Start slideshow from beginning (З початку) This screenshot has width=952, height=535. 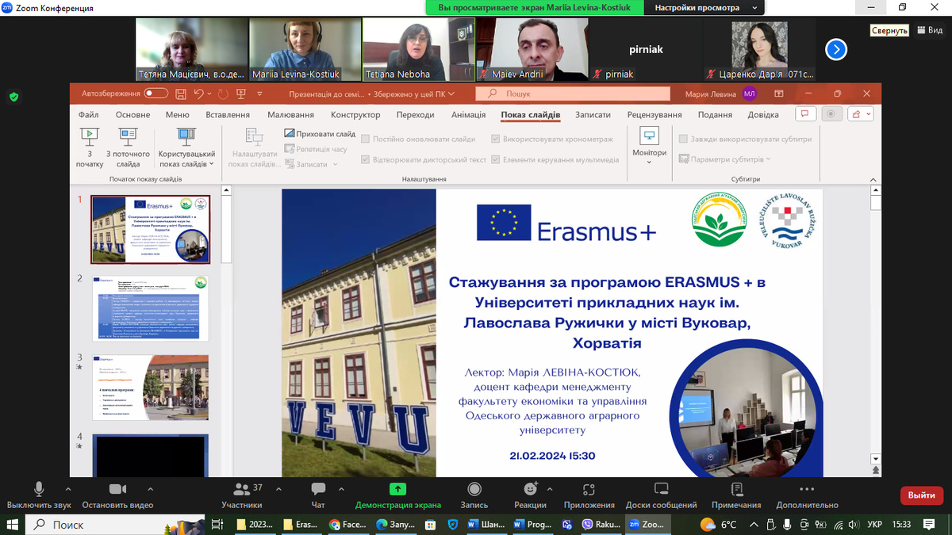(90, 148)
